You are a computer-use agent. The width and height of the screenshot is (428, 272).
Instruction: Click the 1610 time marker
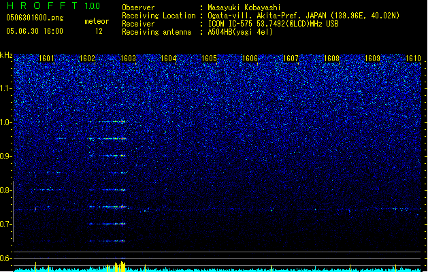pyautogui.click(x=413, y=58)
